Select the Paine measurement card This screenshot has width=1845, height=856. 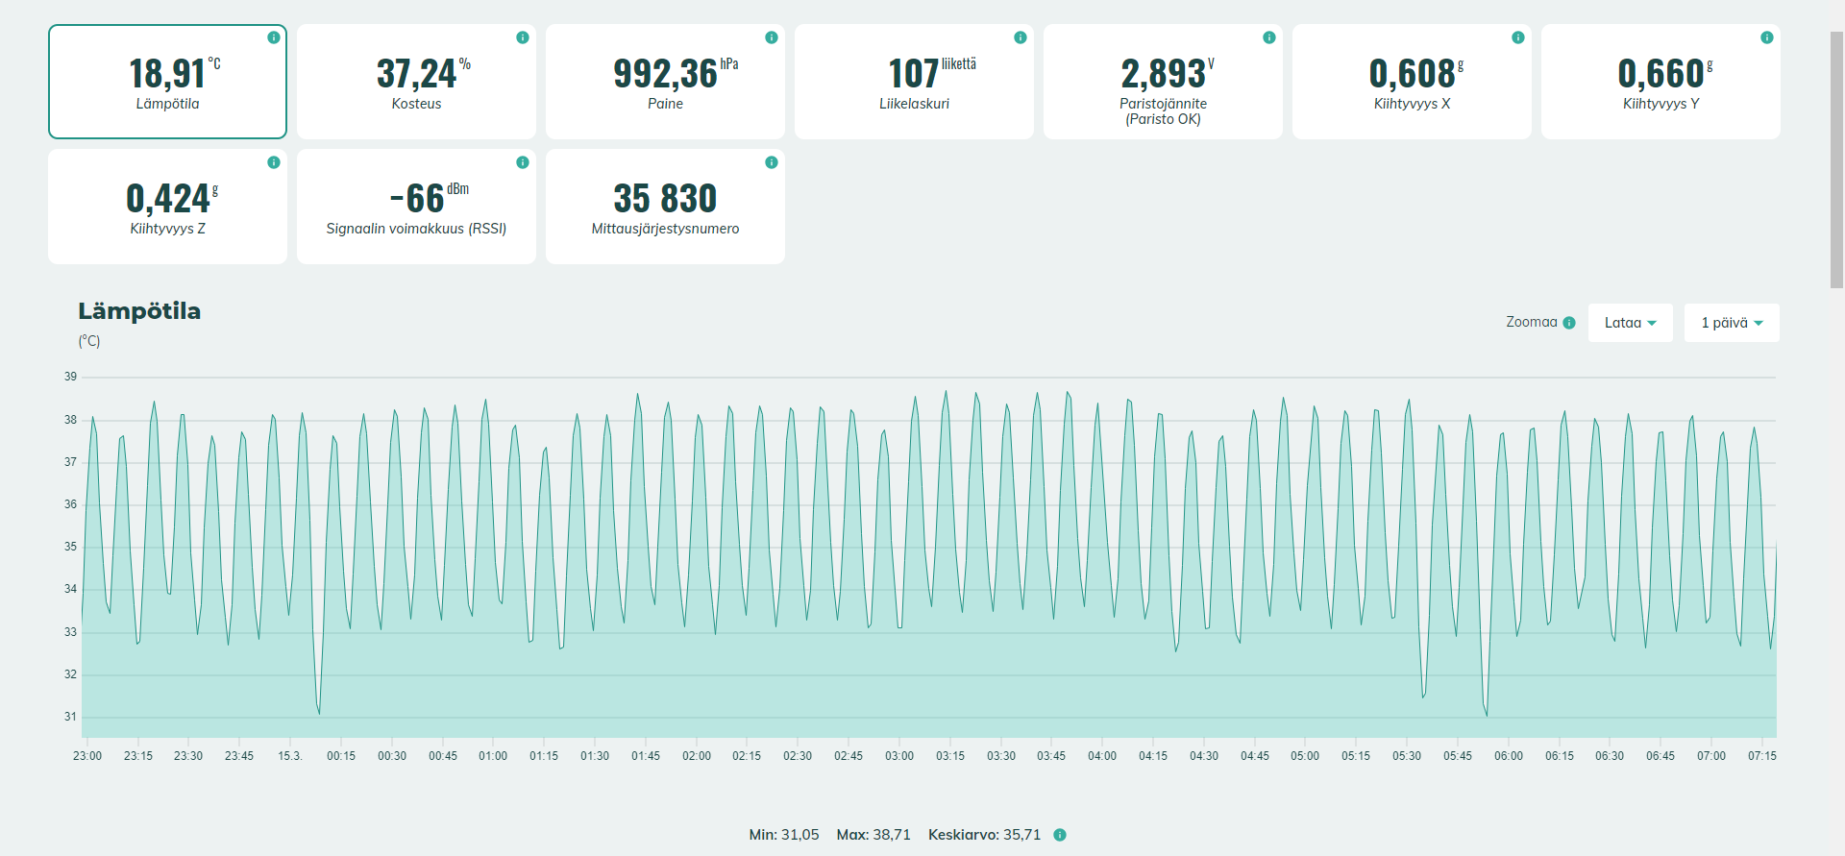(x=665, y=82)
